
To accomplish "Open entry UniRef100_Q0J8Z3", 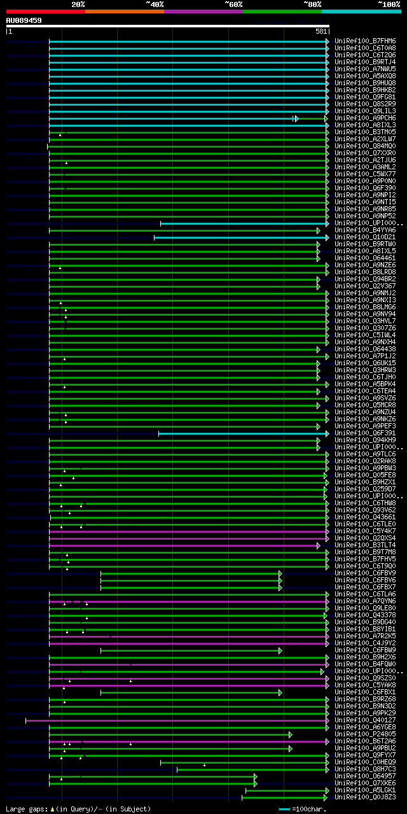I will pyautogui.click(x=365, y=797).
